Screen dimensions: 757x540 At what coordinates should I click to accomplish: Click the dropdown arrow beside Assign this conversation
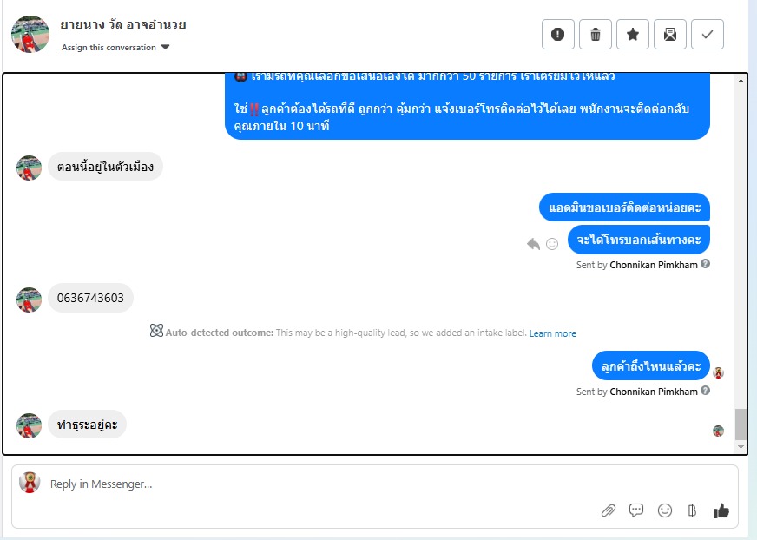click(x=165, y=48)
